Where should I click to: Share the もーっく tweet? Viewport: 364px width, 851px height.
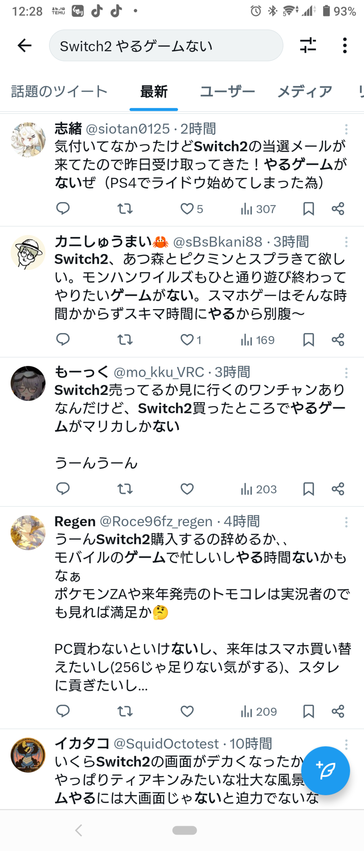(338, 489)
